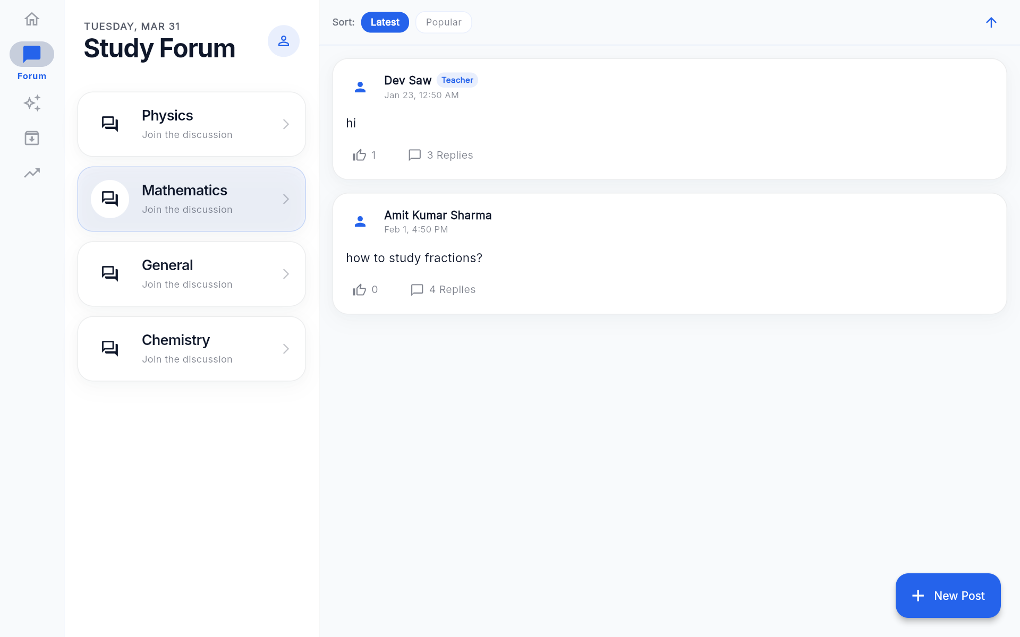Click 'Join the discussion' under Mathematics
Viewport: 1020px width, 637px height.
187,210
